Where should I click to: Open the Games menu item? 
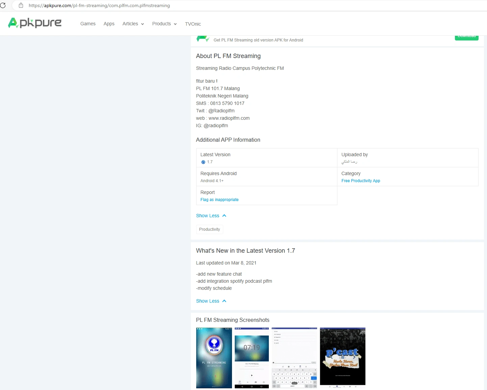[x=88, y=24]
